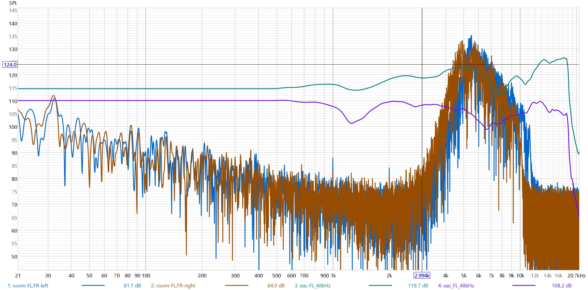Screen dimensions: 588x290
Task: Click the 65 tick on the SPL axis
Action: click(x=14, y=218)
